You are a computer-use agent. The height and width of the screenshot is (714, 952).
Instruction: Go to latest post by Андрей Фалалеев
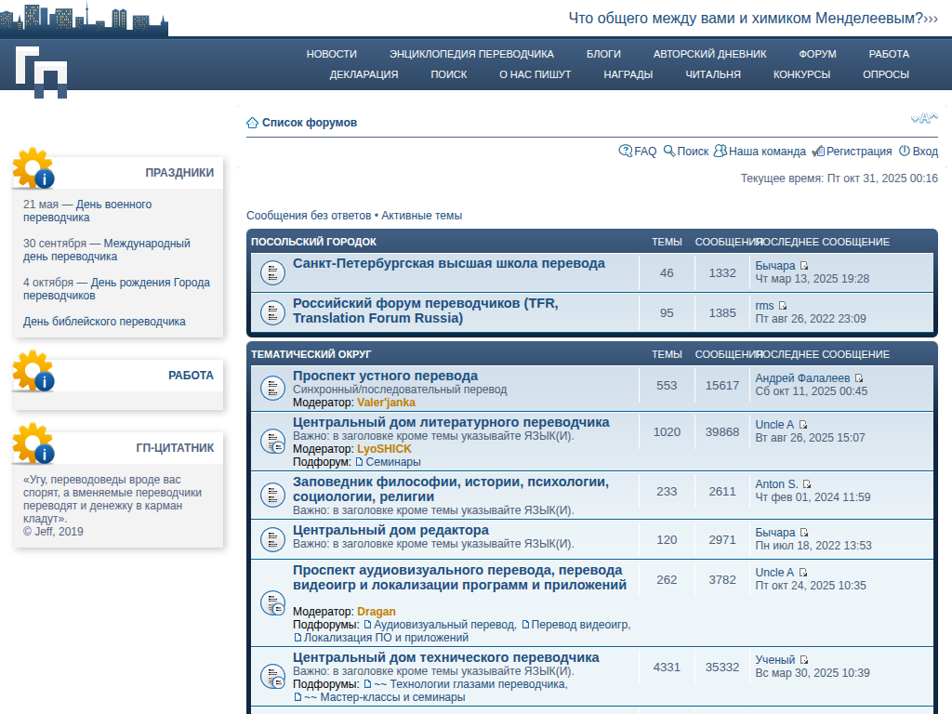[859, 378]
